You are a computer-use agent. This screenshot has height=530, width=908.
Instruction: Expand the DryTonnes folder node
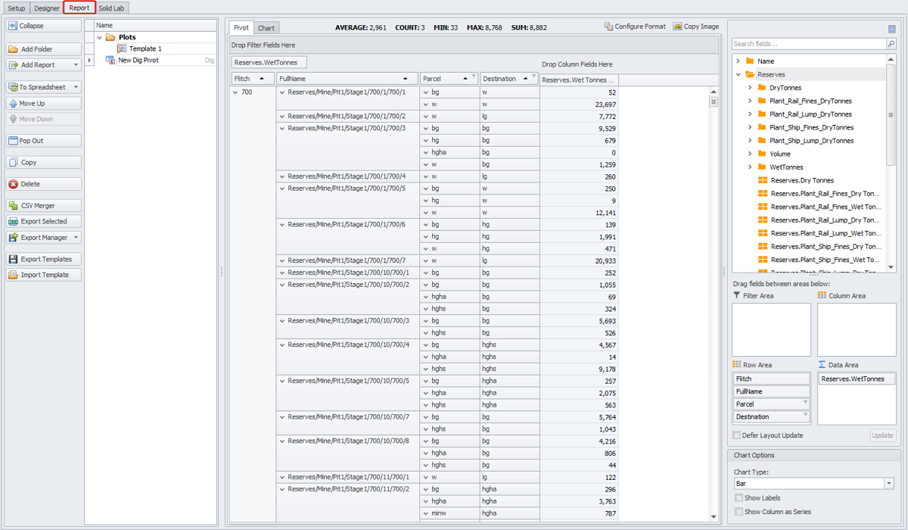coord(750,88)
